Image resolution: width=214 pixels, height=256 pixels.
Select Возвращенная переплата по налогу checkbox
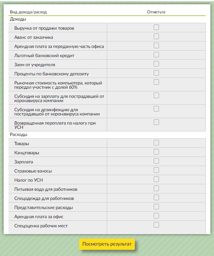156,122
